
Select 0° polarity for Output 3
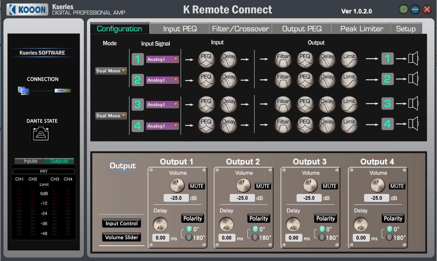pos(321,229)
